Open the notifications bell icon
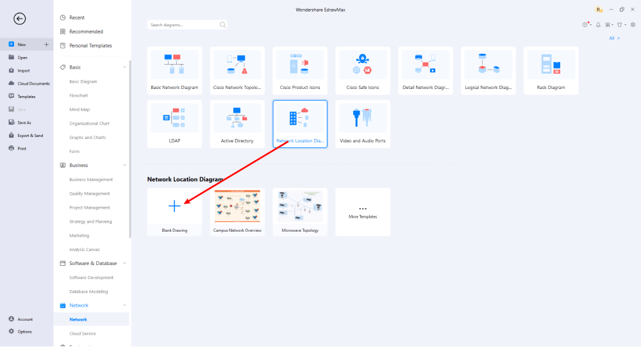This screenshot has height=347, width=641. (598, 25)
